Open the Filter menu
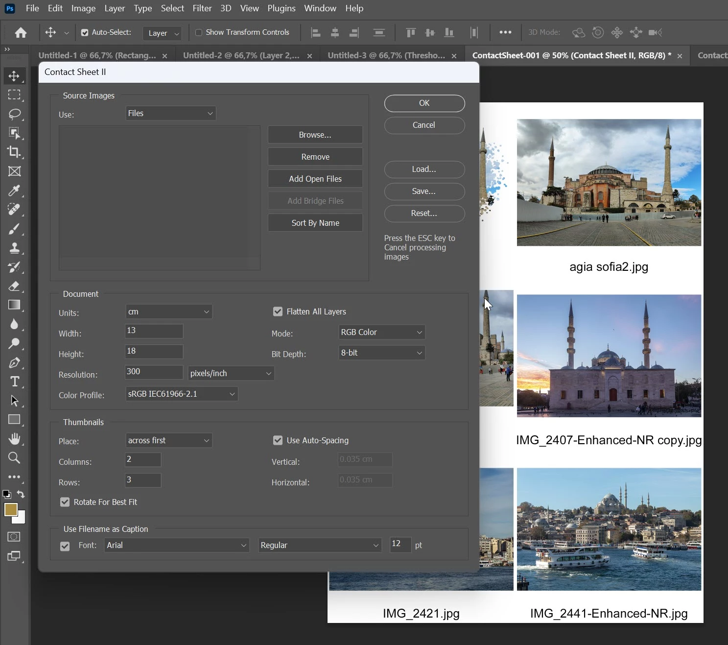Screen dimensions: 728x645 click(202, 8)
